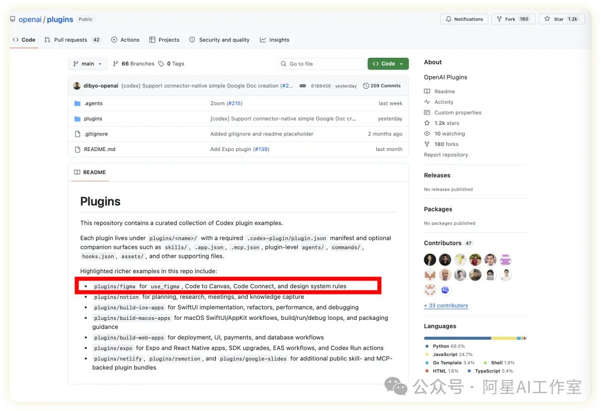Click the yellow JavaScript segment in languages bar
Screen dimensions: 601x411
(x=504, y=338)
